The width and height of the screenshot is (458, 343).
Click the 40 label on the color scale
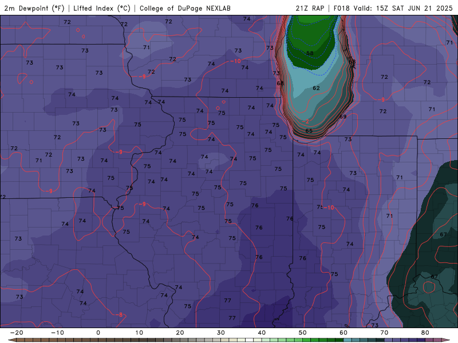pyautogui.click(x=262, y=333)
